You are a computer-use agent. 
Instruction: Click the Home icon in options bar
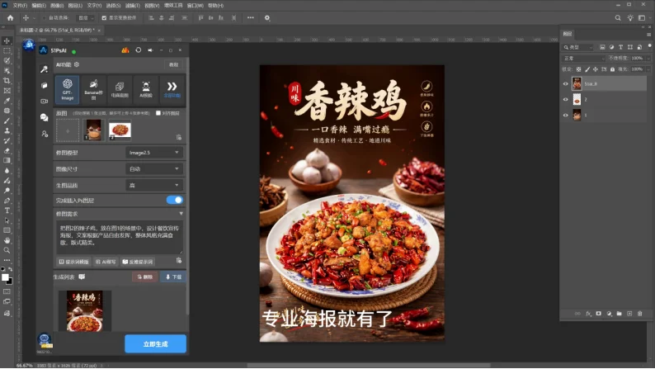(x=11, y=18)
